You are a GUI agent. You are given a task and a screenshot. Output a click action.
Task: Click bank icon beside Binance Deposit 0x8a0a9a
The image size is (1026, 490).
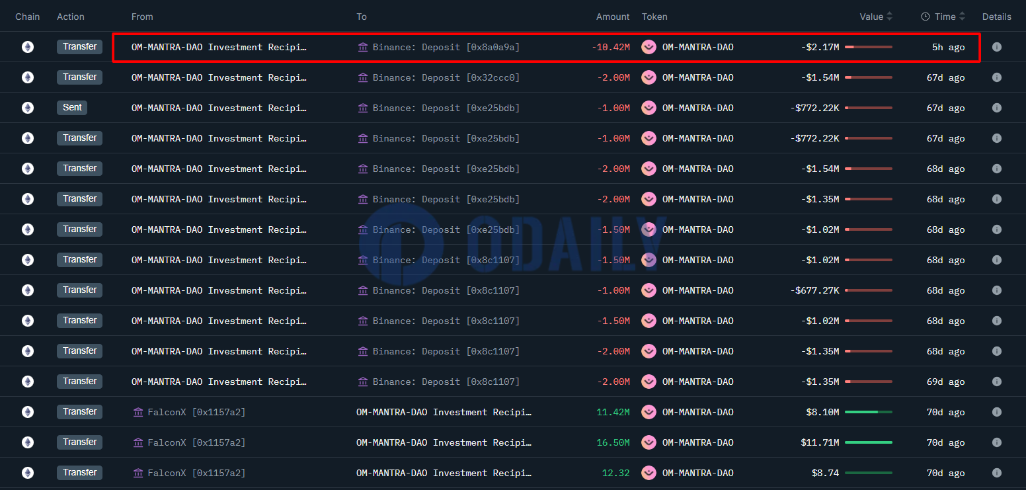click(363, 47)
